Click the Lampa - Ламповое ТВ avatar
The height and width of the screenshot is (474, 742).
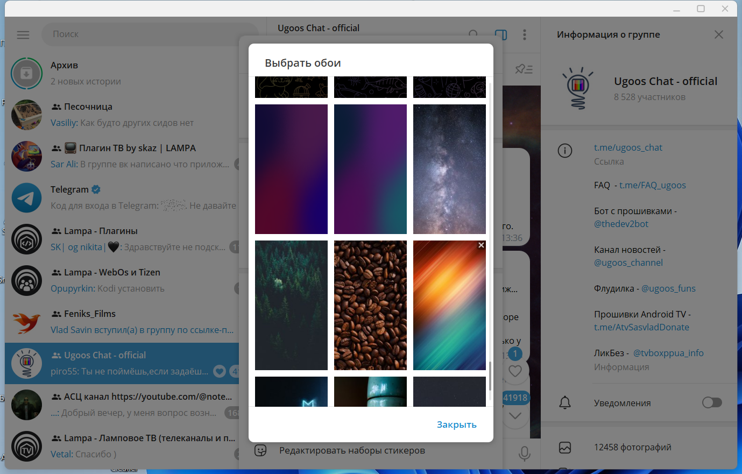tap(26, 446)
